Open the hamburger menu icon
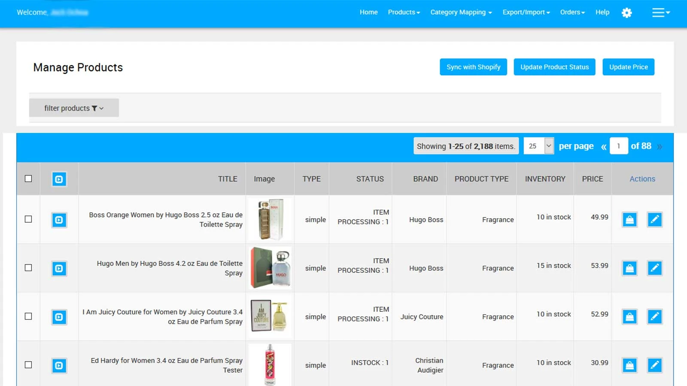The width and height of the screenshot is (687, 386). coord(661,13)
